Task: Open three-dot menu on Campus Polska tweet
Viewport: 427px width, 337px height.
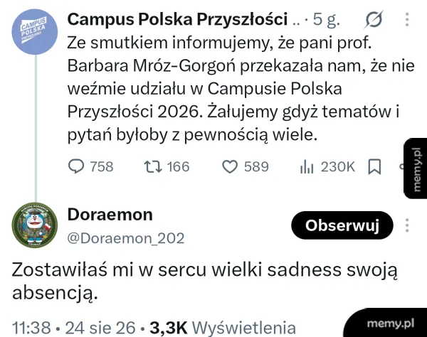Action: (x=407, y=19)
